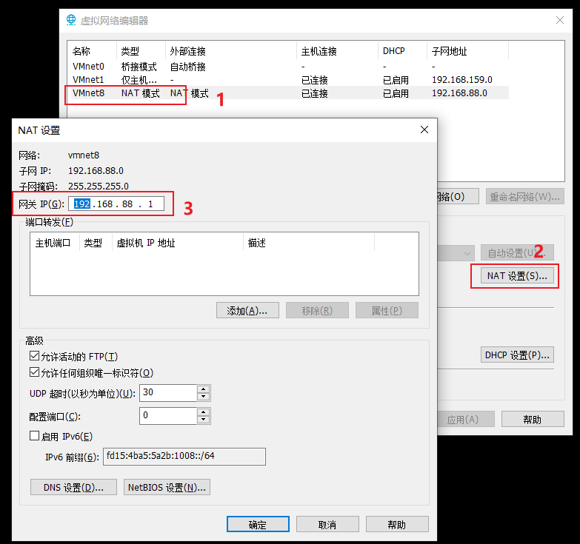
Task: Click the last octet 1 of 网关 IP
Action: pyautogui.click(x=150, y=204)
